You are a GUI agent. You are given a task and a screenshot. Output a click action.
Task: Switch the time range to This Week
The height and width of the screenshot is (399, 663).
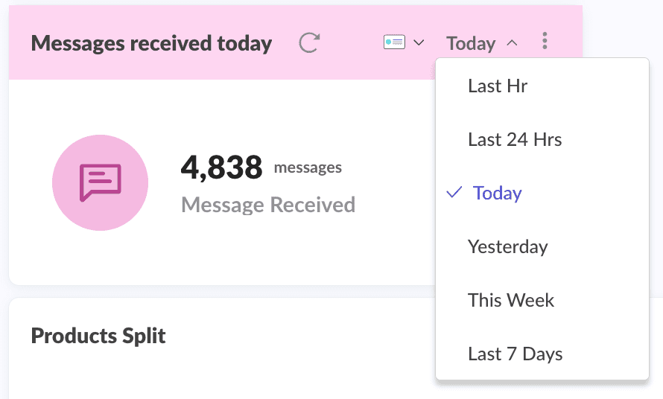click(x=511, y=301)
